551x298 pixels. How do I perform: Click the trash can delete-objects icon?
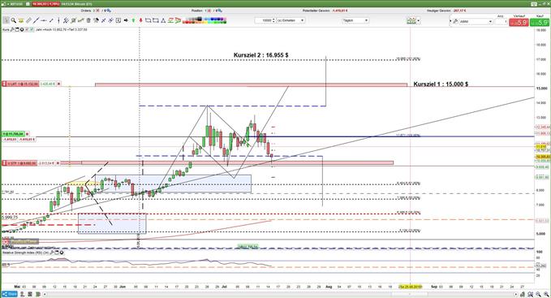tap(88, 20)
